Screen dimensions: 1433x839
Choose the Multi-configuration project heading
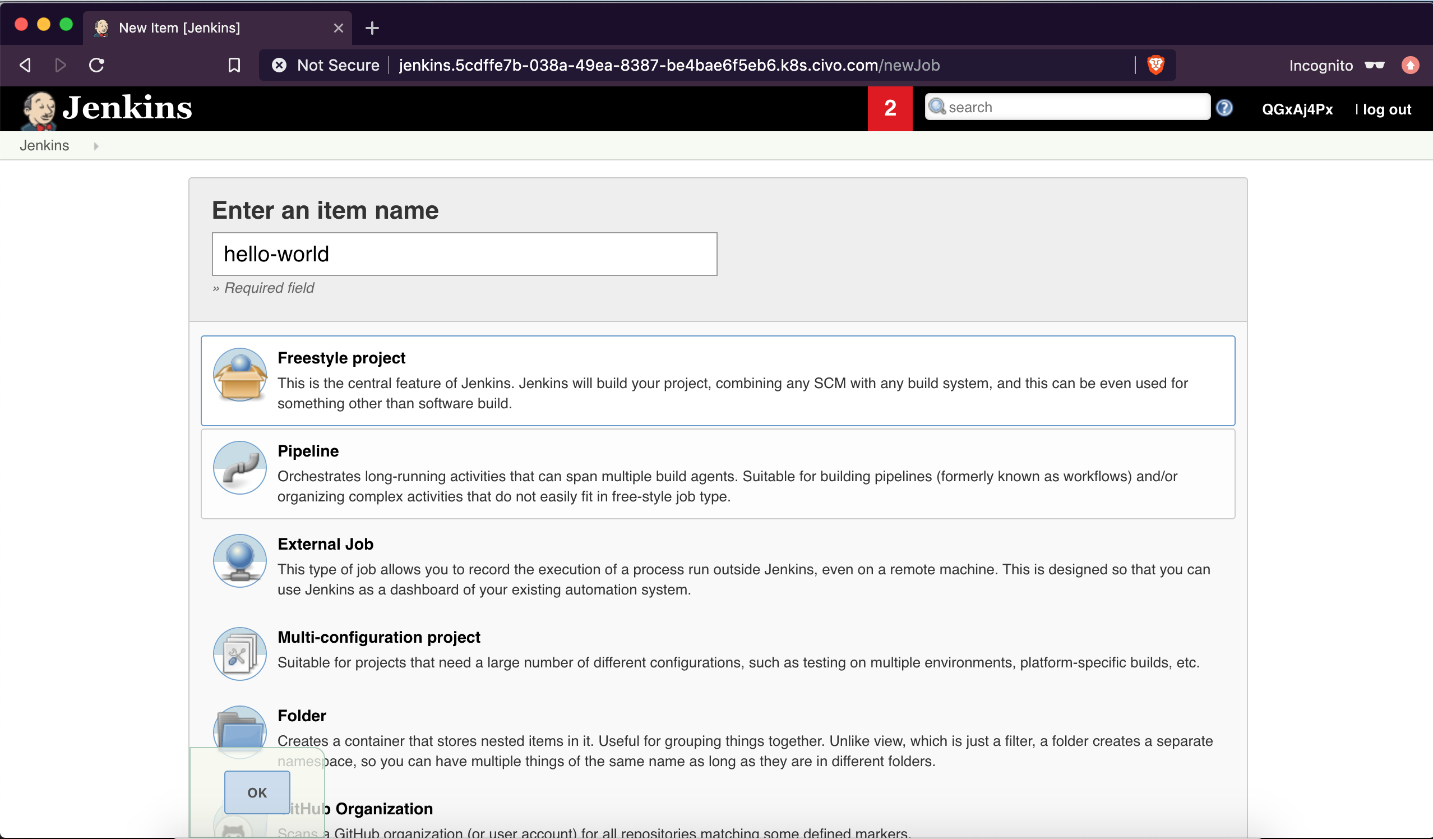(x=379, y=637)
